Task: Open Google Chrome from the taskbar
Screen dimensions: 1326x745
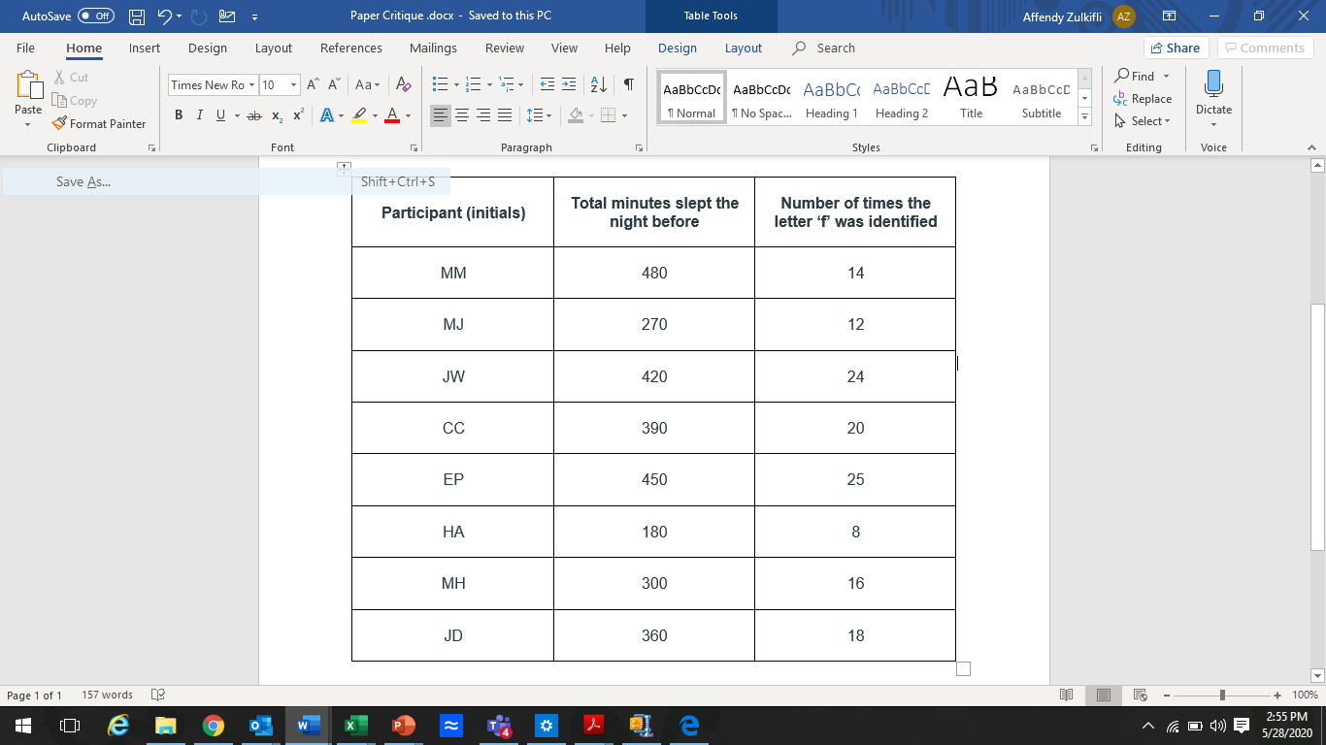Action: (x=214, y=726)
